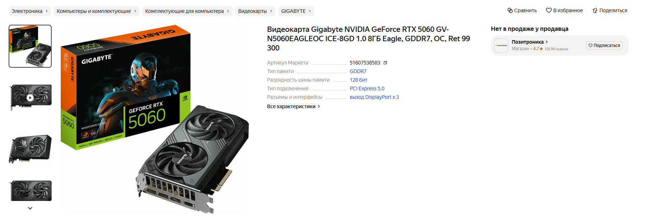Expand more thumbnails with down chevron
Screen dimensions: 659x221
[x=30, y=208]
